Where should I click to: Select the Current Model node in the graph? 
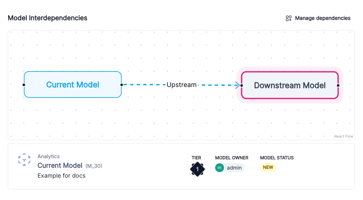click(72, 85)
